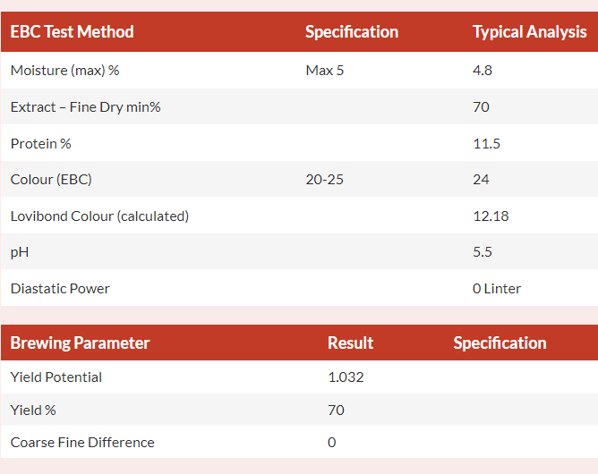The image size is (598, 474).
Task: Click the Specification header in first table
Action: click(352, 32)
